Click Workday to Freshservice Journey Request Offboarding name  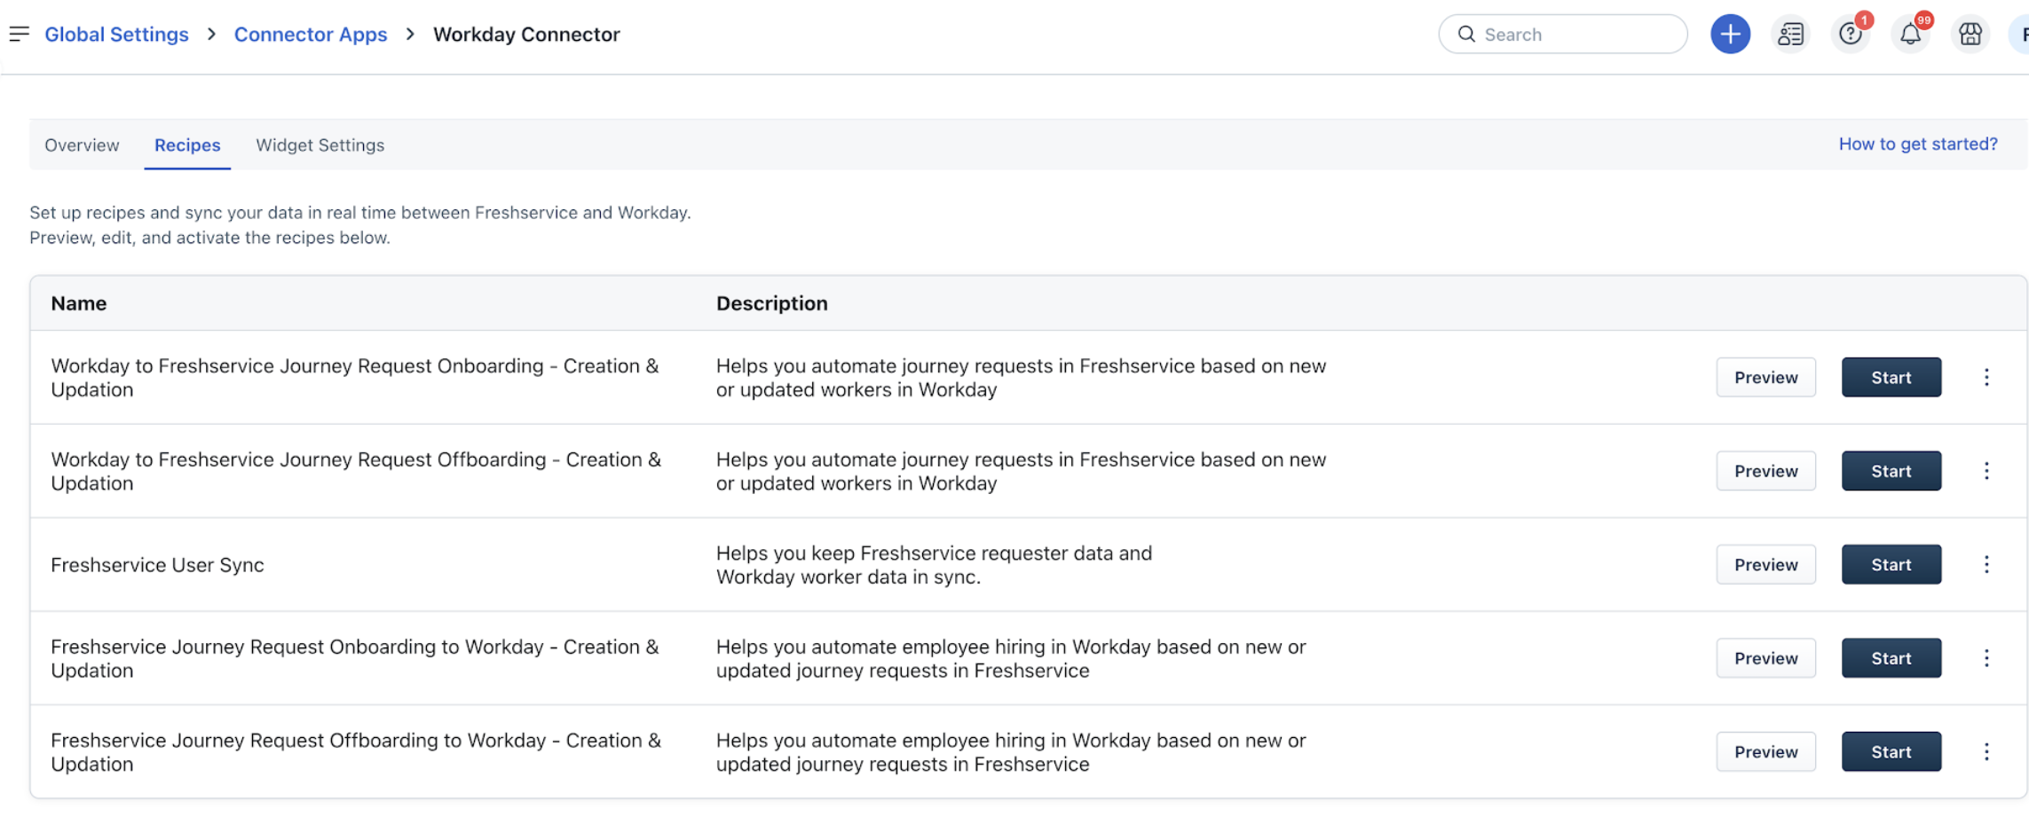point(356,471)
